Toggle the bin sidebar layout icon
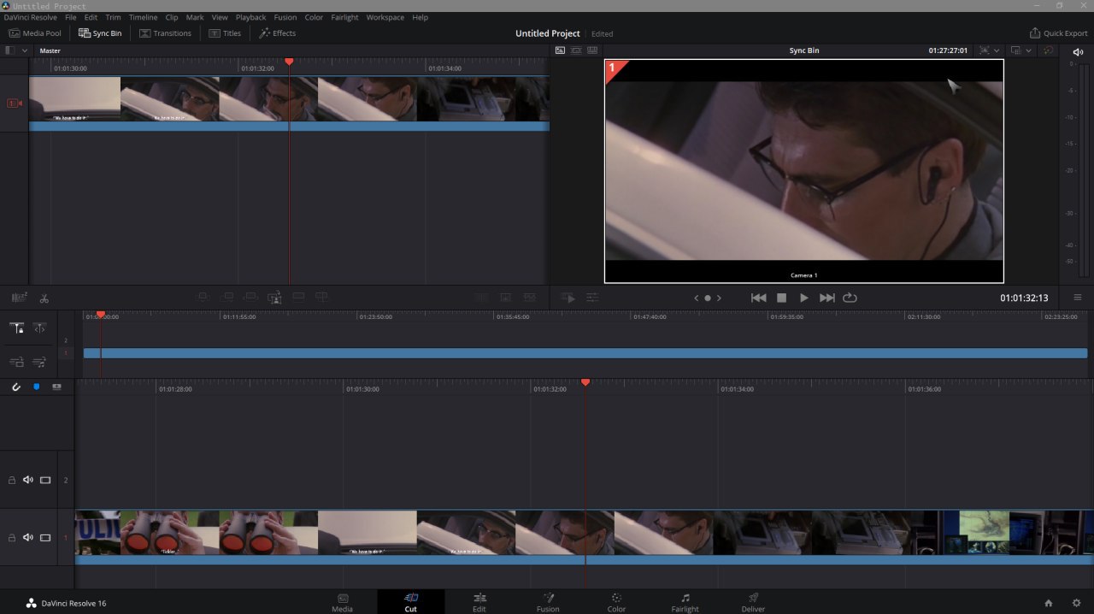 10,50
